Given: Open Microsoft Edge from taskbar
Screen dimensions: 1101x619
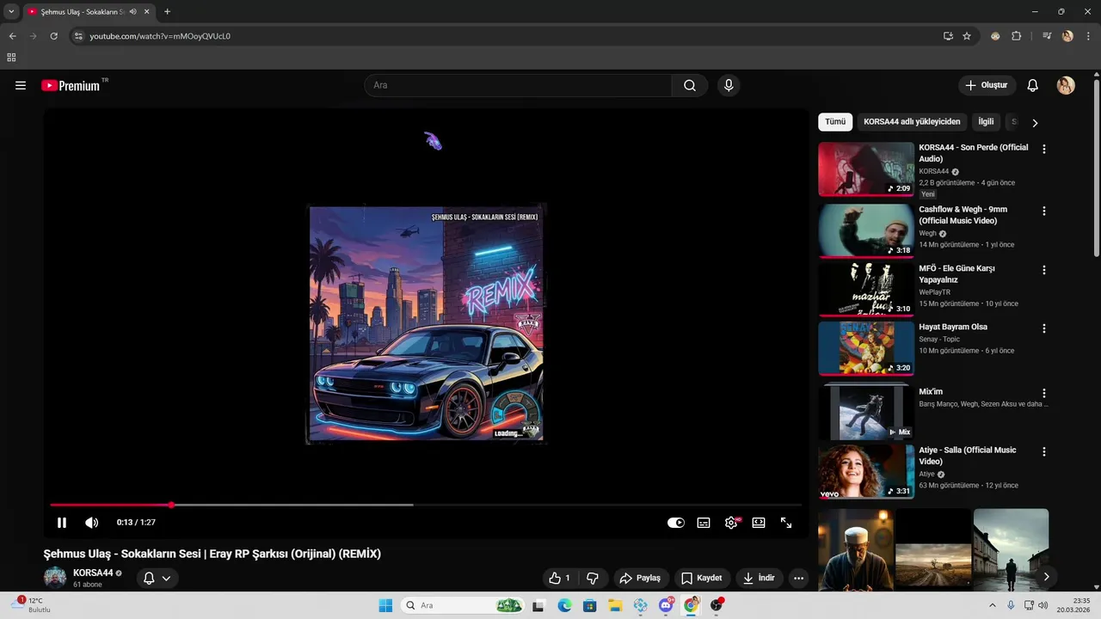Looking at the screenshot, I should point(564,605).
